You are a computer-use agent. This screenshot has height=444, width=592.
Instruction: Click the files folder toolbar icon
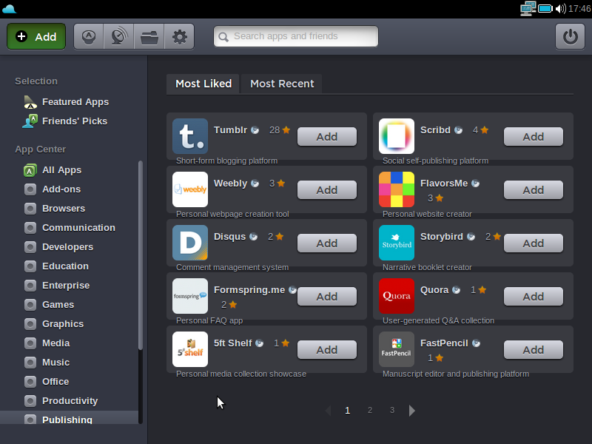pyautogui.click(x=149, y=36)
